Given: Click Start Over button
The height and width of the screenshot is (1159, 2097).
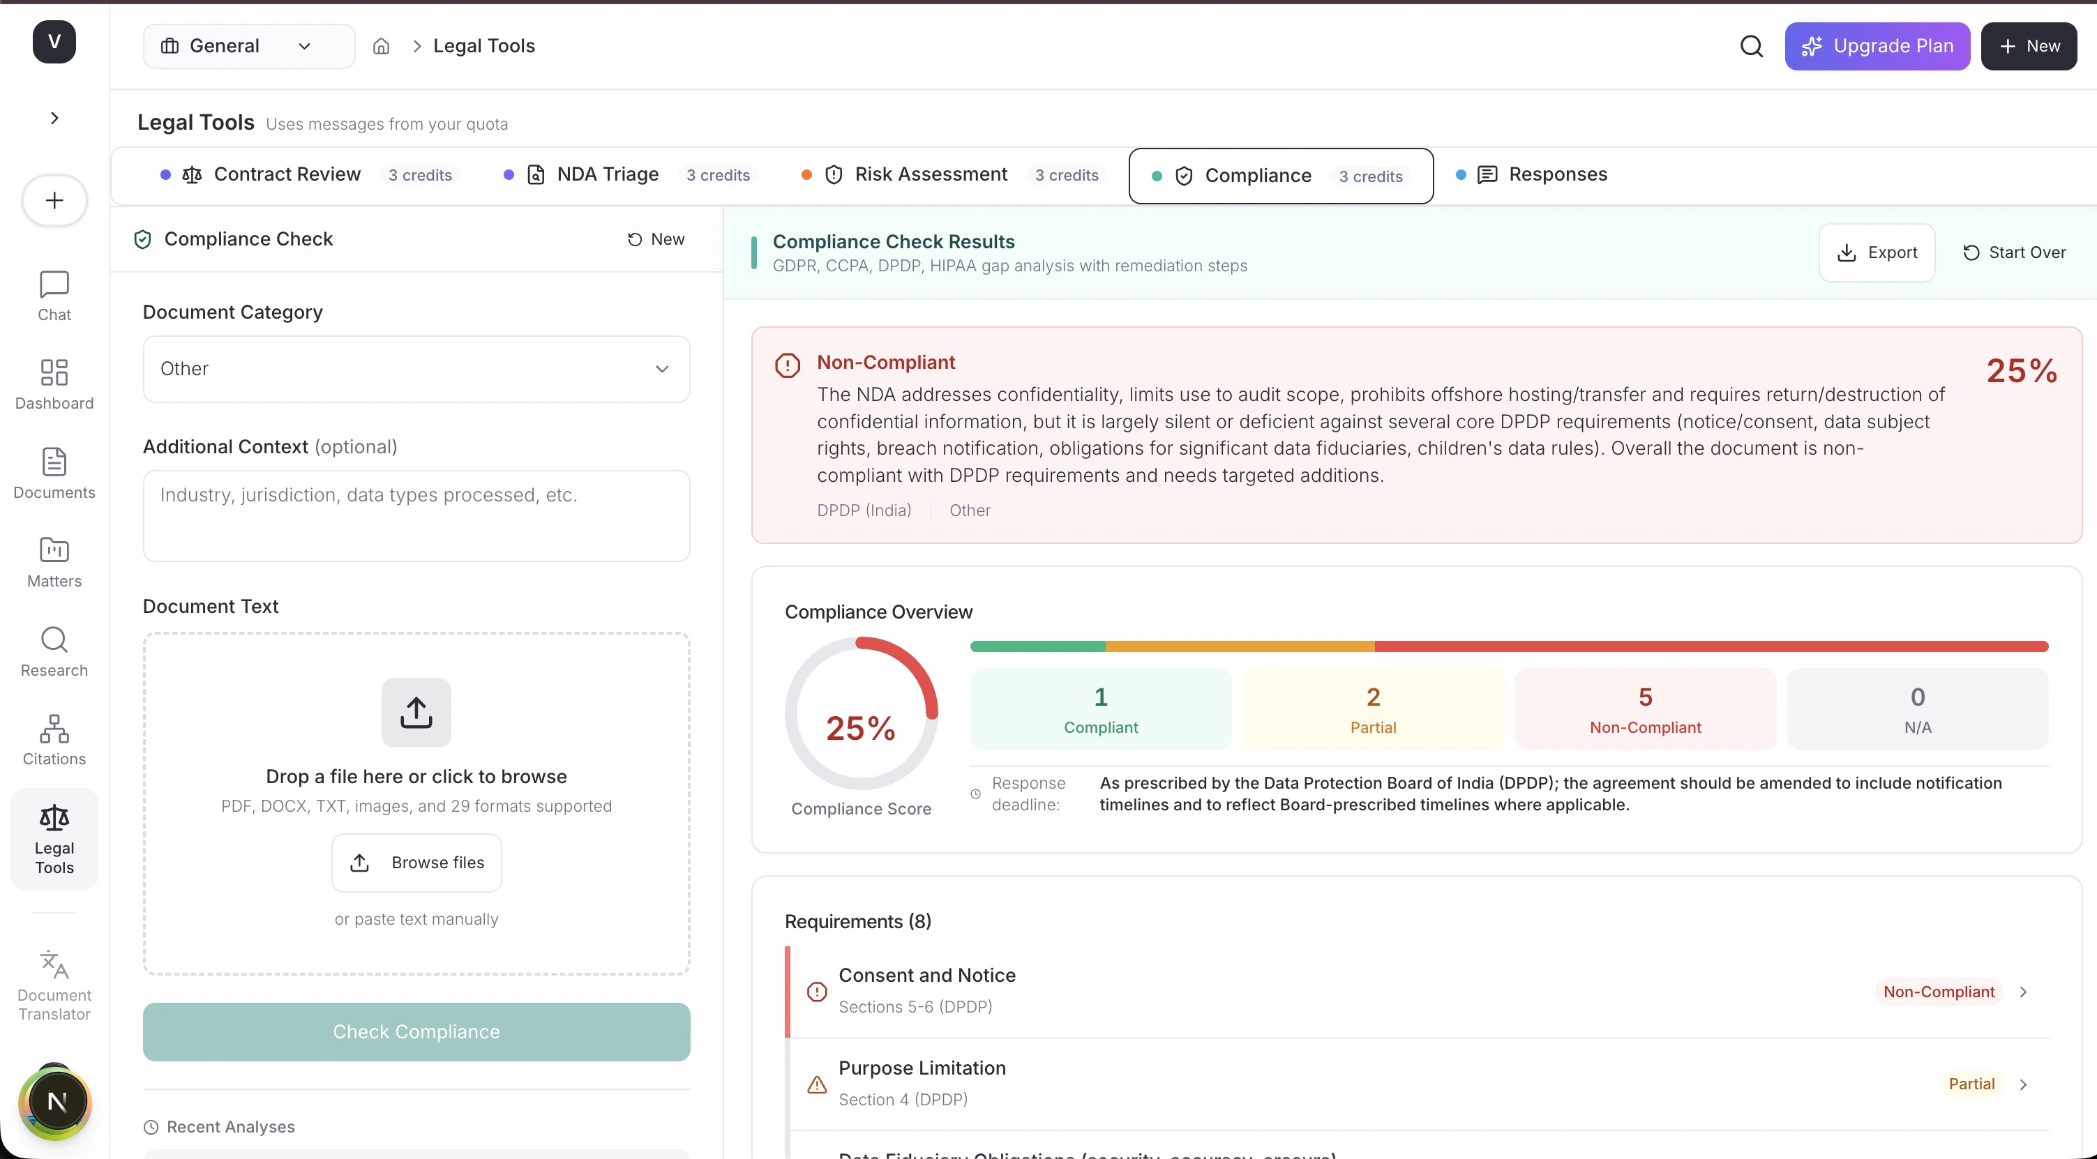Looking at the screenshot, I should coord(2014,253).
